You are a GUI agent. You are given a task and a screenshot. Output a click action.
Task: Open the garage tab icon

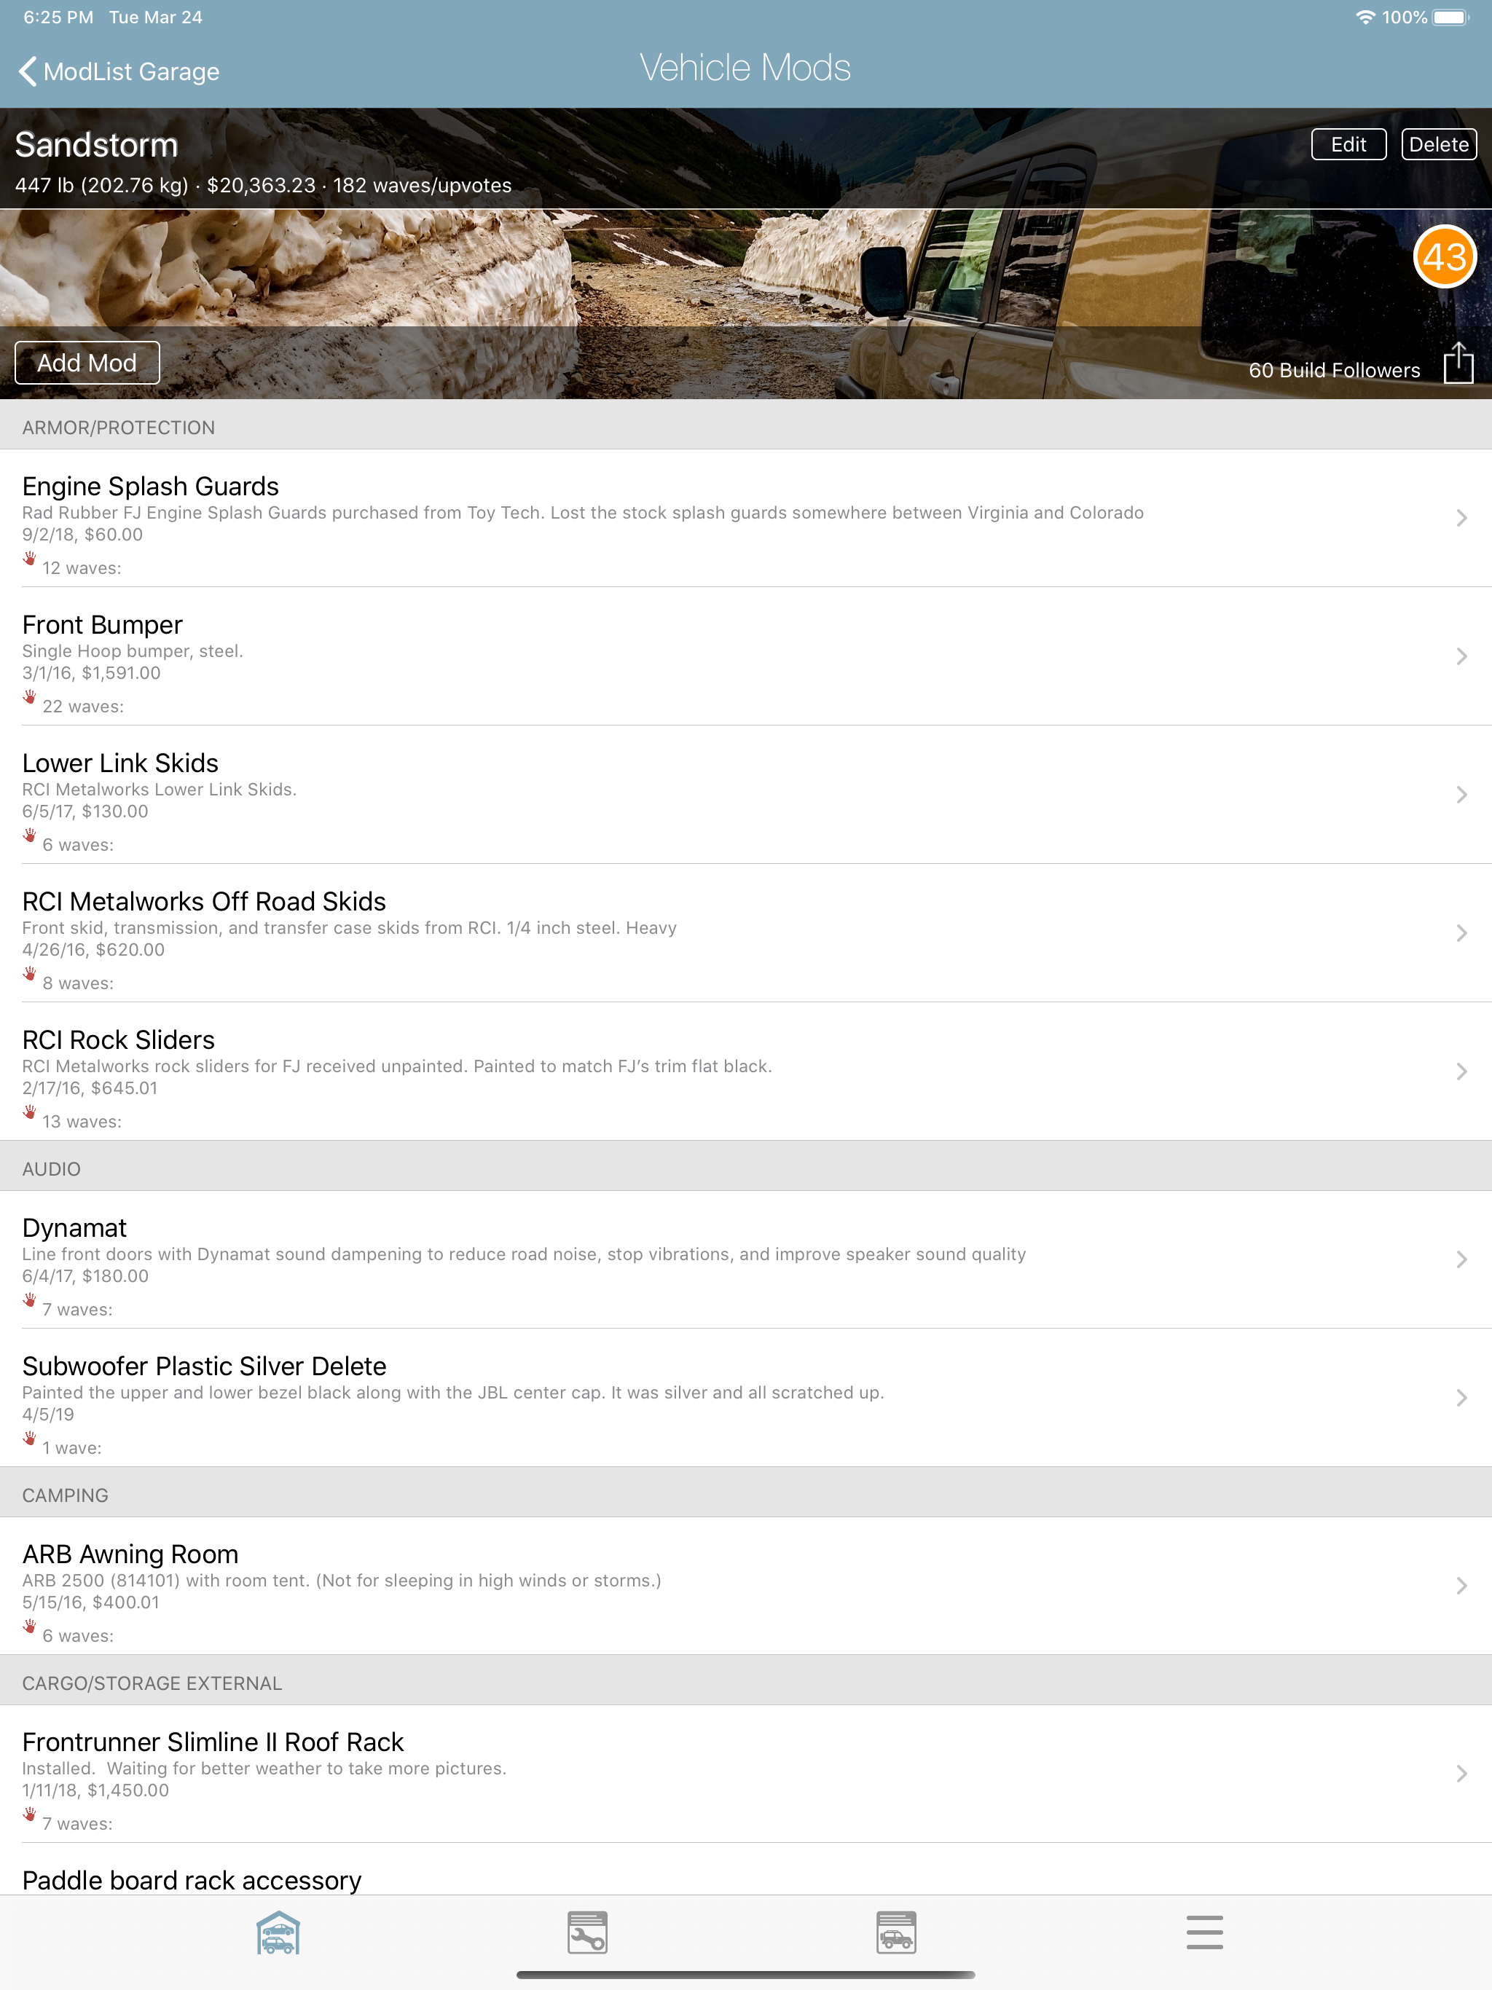point(278,1932)
